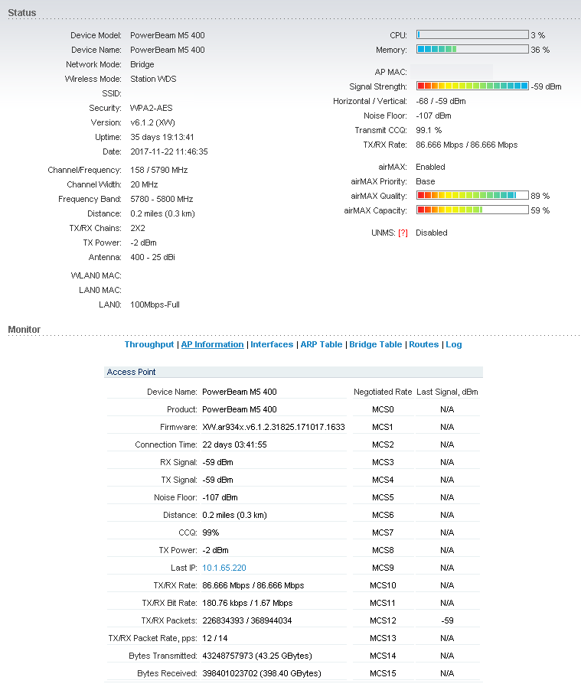Select Frequency Band value 5780 - 5800 MHz

[162, 199]
